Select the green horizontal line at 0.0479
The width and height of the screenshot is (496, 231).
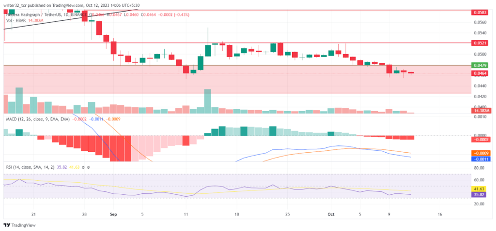pos(237,65)
